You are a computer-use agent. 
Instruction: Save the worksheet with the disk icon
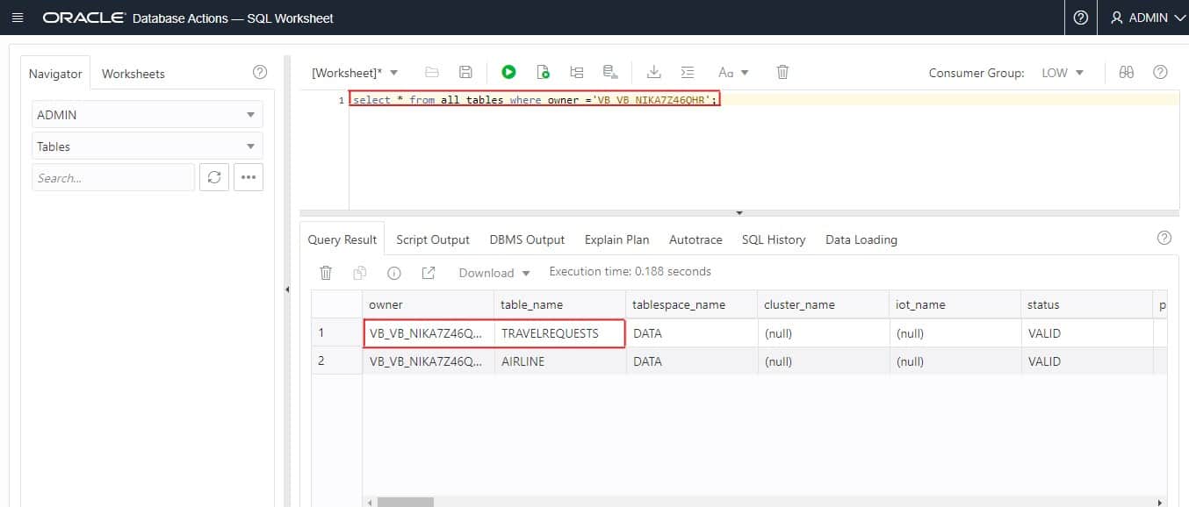coord(465,73)
